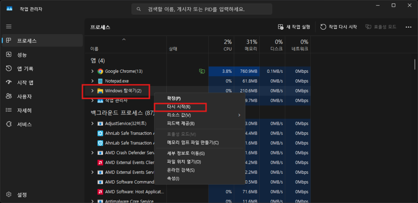
Task: Expand the AMD Crash Defender Service group
Action: click(92, 153)
